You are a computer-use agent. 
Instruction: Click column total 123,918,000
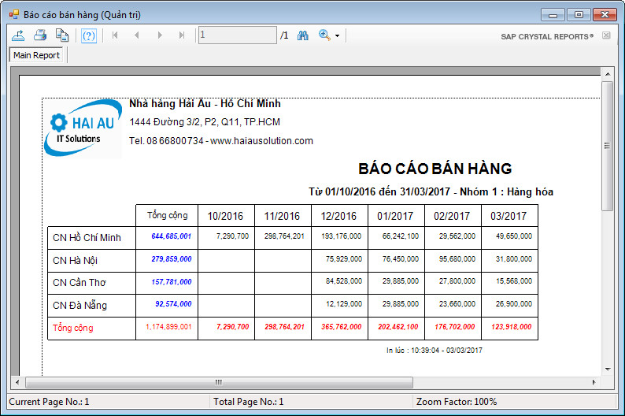point(512,327)
